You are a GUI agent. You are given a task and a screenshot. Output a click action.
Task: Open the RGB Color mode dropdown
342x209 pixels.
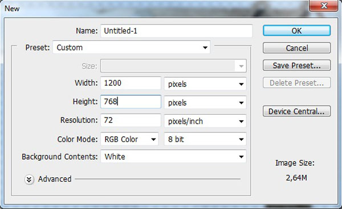point(129,139)
